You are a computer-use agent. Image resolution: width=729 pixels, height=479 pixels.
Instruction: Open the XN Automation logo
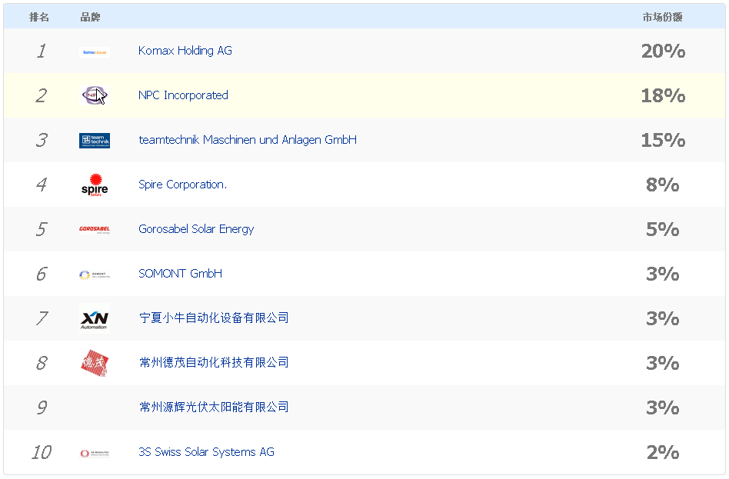tap(94, 318)
